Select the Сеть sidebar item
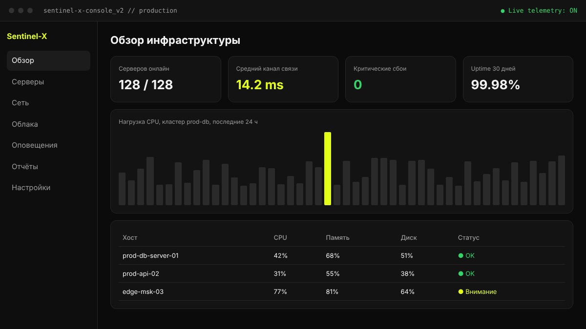This screenshot has height=329, width=586. [48, 103]
